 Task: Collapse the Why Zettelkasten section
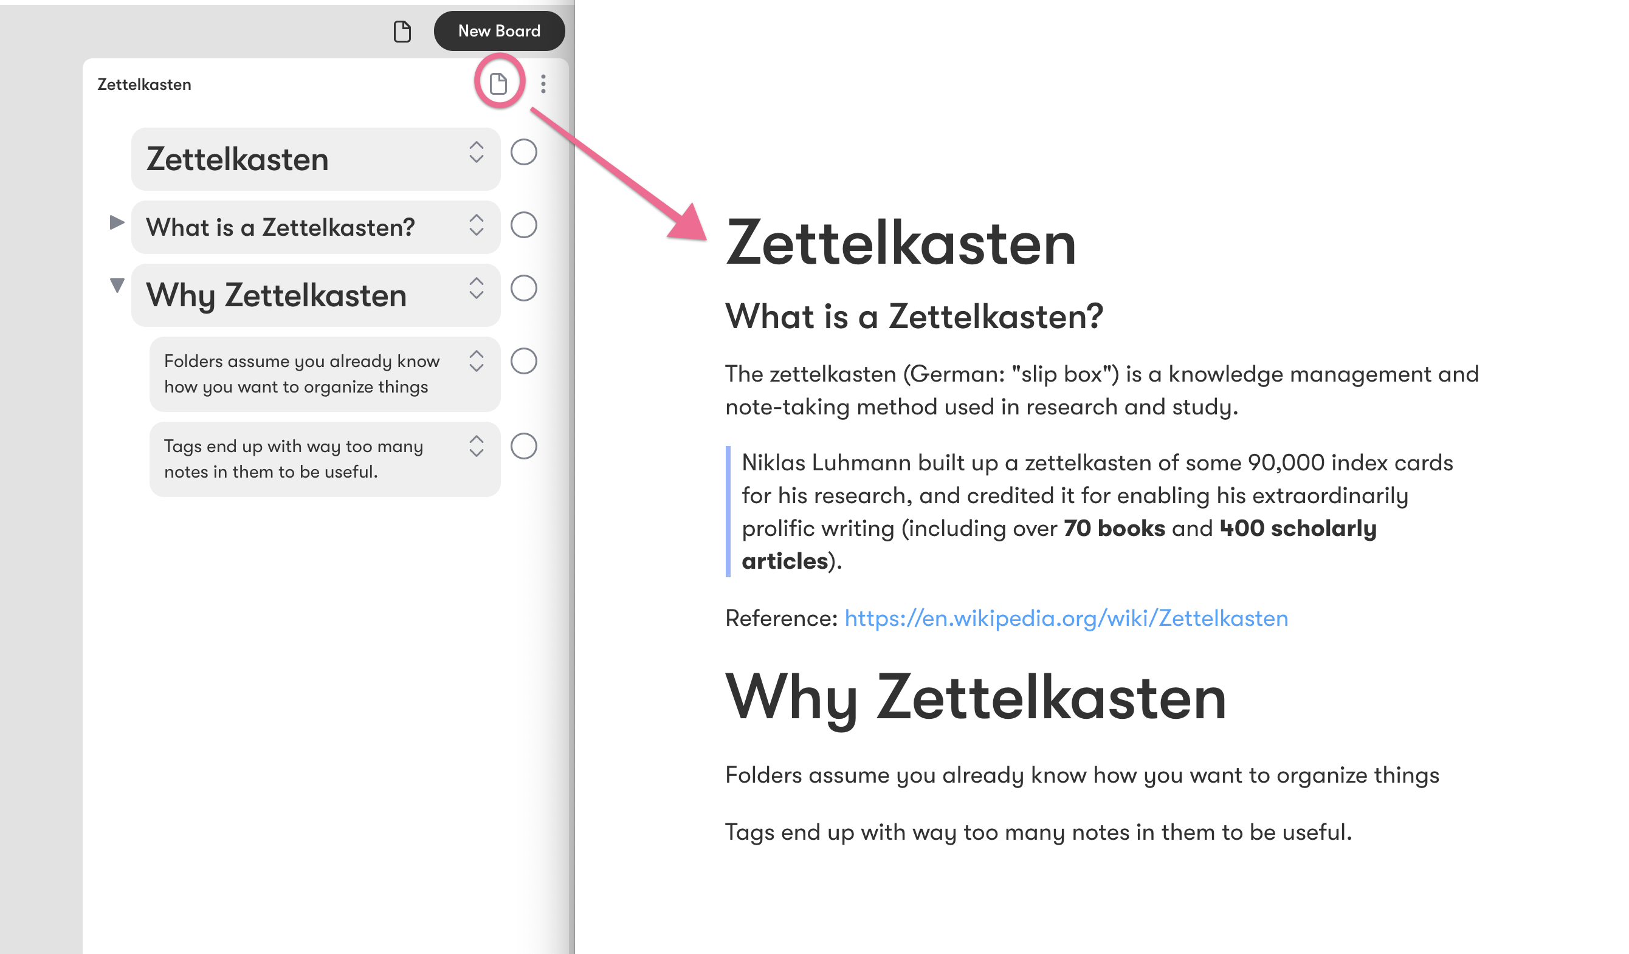point(114,287)
